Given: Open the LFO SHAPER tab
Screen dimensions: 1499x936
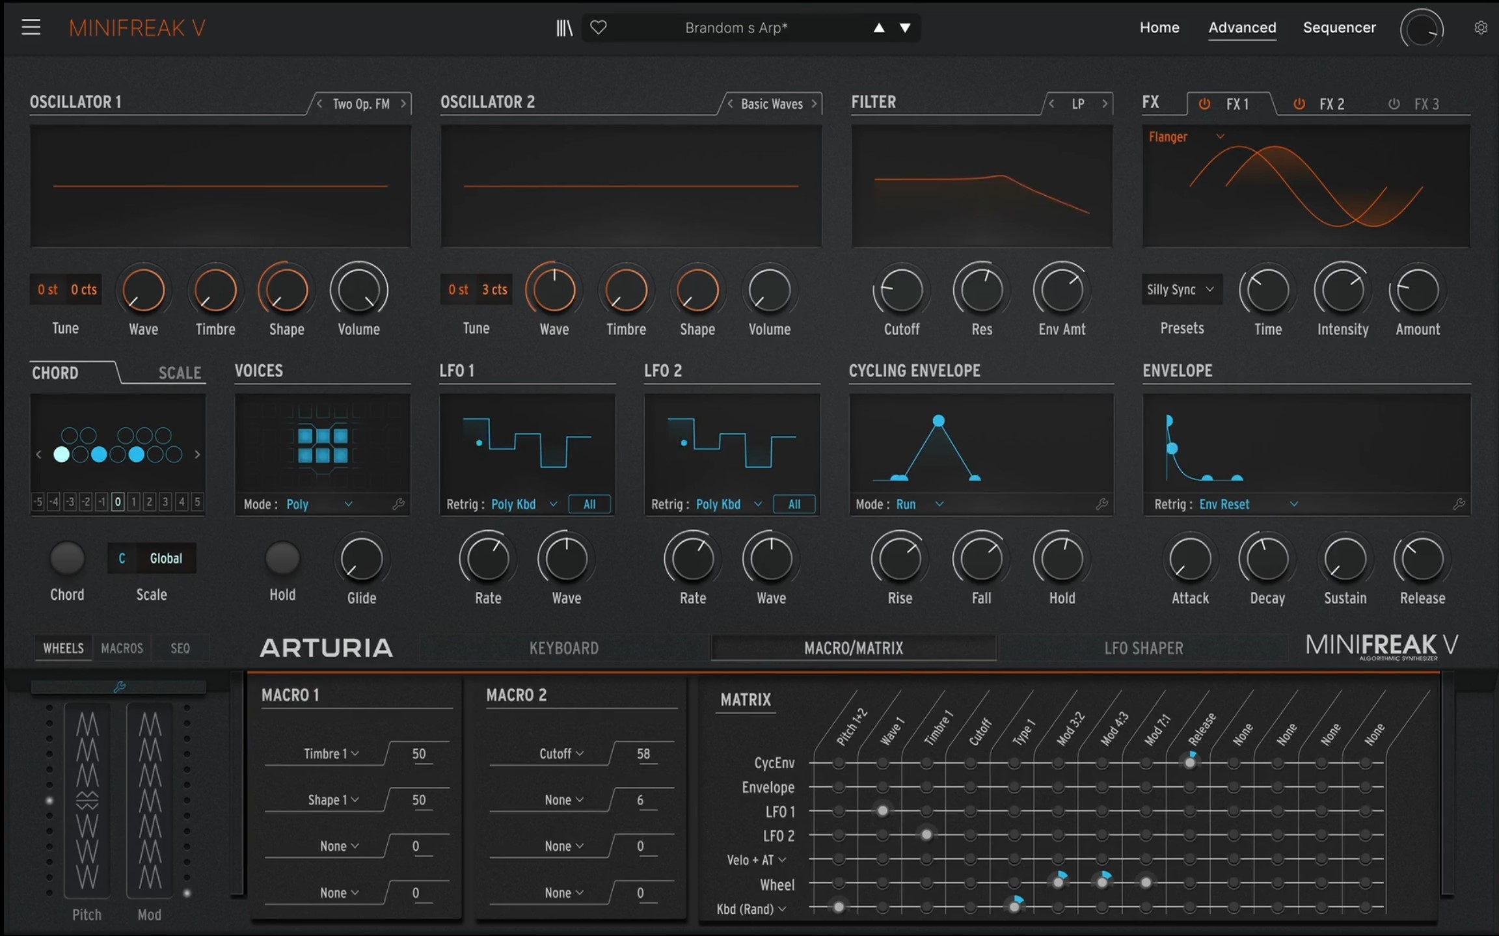Looking at the screenshot, I should 1143,648.
